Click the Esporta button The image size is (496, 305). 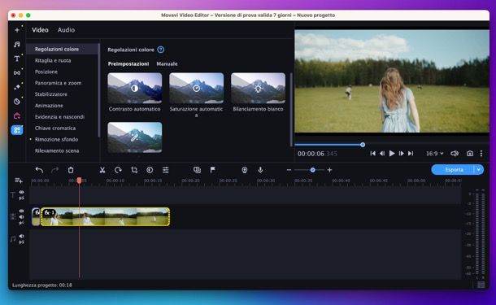(x=454, y=170)
